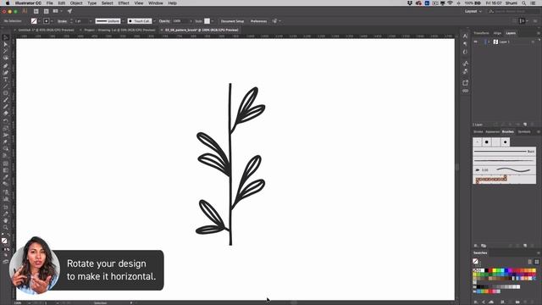Click the GPU send/arrow icon in app bar
Viewport: 542px width, 305px height.
click(69, 11)
